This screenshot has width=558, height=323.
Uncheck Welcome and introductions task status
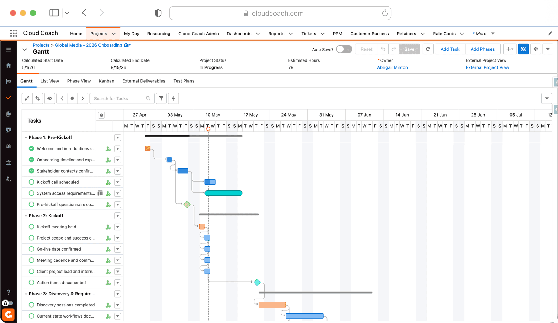coord(31,148)
